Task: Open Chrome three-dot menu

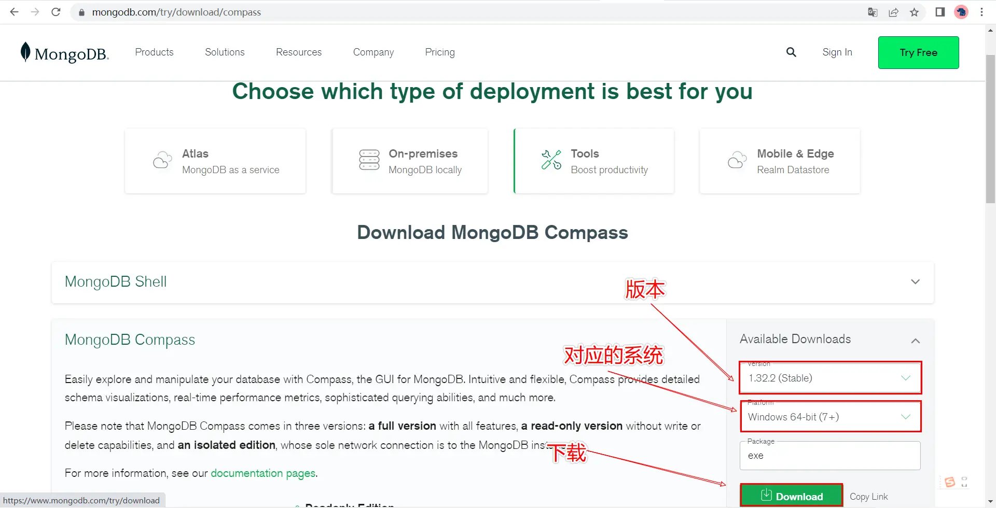Action: [x=981, y=12]
